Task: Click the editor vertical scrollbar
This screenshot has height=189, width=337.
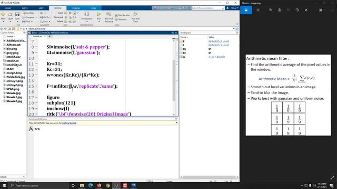Action: tap(174, 80)
